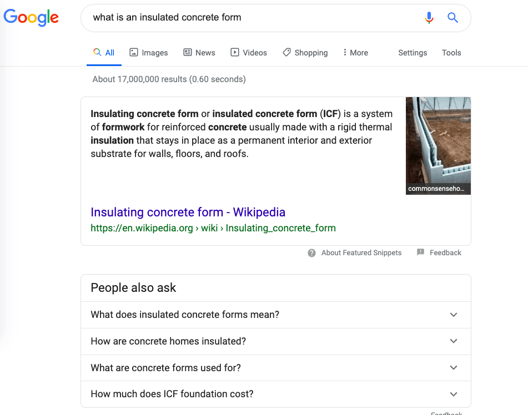Expand 'What does insulated concrete forms mean?'
Image resolution: width=528 pixels, height=415 pixels.
tap(275, 315)
